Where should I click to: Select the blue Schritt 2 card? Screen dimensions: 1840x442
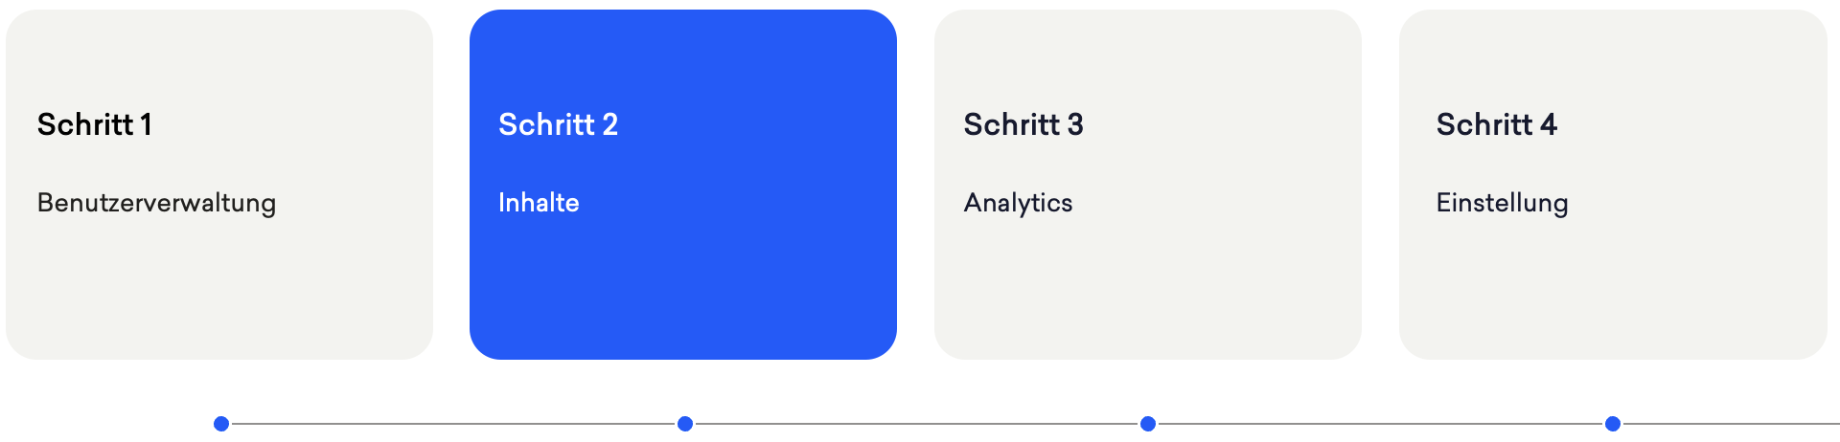pos(683,185)
